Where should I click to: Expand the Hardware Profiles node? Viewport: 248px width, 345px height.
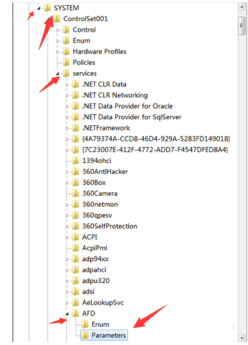(58, 52)
